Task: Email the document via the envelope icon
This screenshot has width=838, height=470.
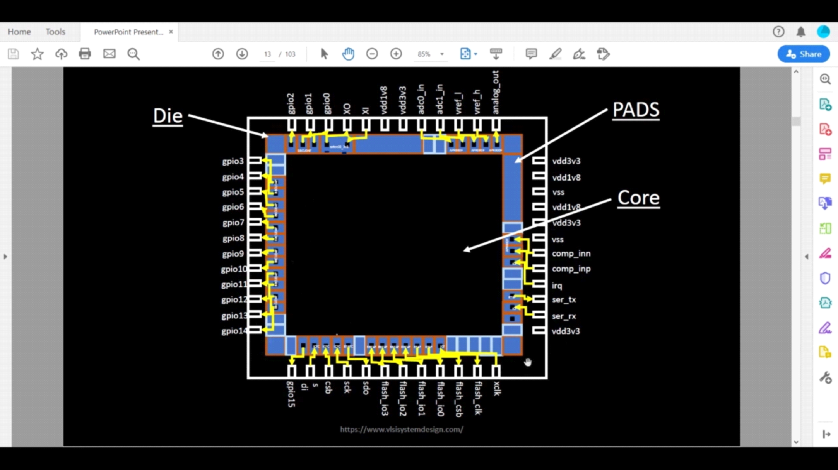Action: click(x=109, y=54)
